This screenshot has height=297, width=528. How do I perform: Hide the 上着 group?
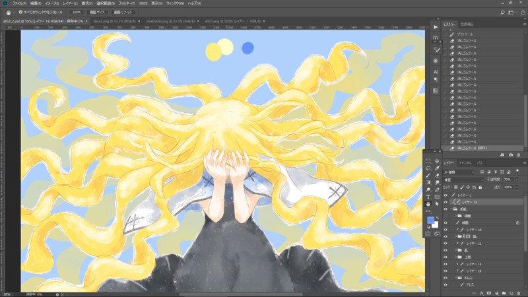pos(445,257)
